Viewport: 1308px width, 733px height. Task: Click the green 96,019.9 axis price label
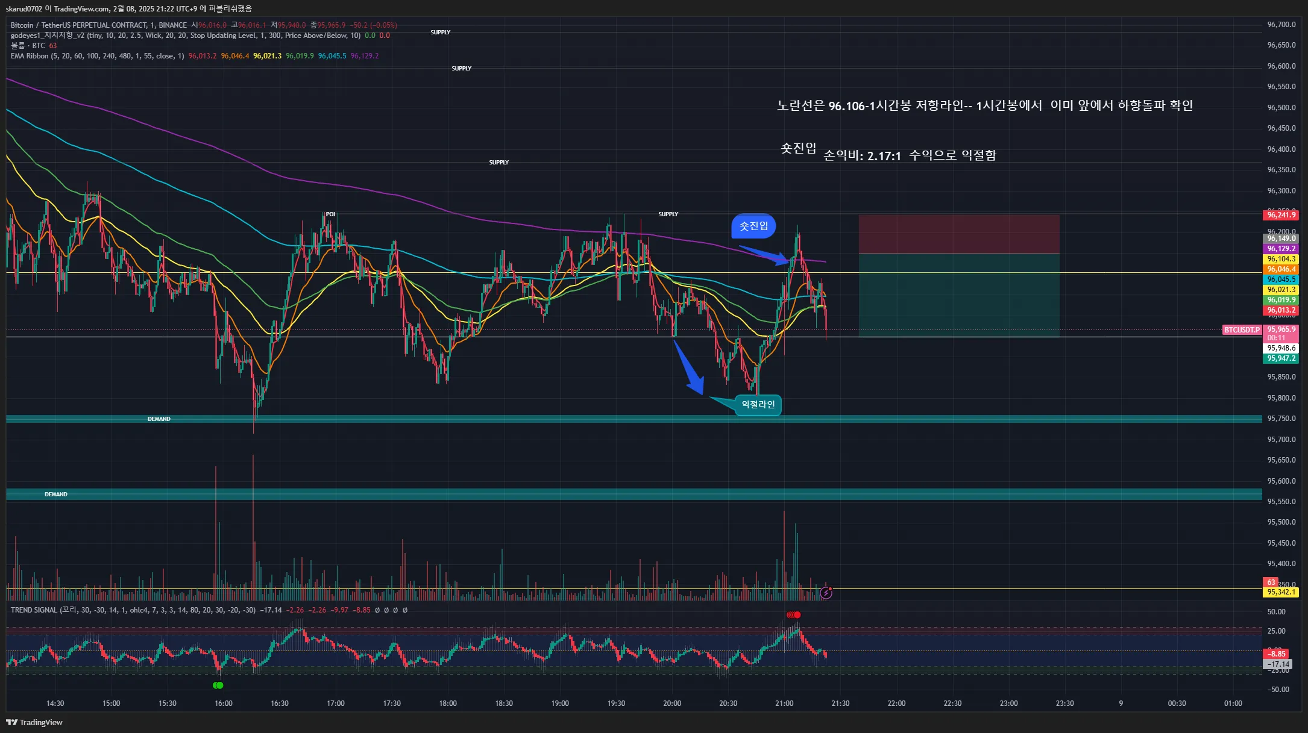(x=1281, y=300)
